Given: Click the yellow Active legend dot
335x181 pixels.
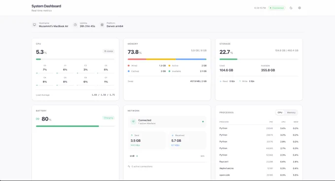Looking at the screenshot, I should click(x=169, y=66).
